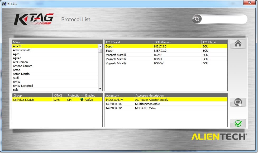Choose BMW Motorrad from the makes
Viewport: 258px width, 153px height.
(23, 86)
